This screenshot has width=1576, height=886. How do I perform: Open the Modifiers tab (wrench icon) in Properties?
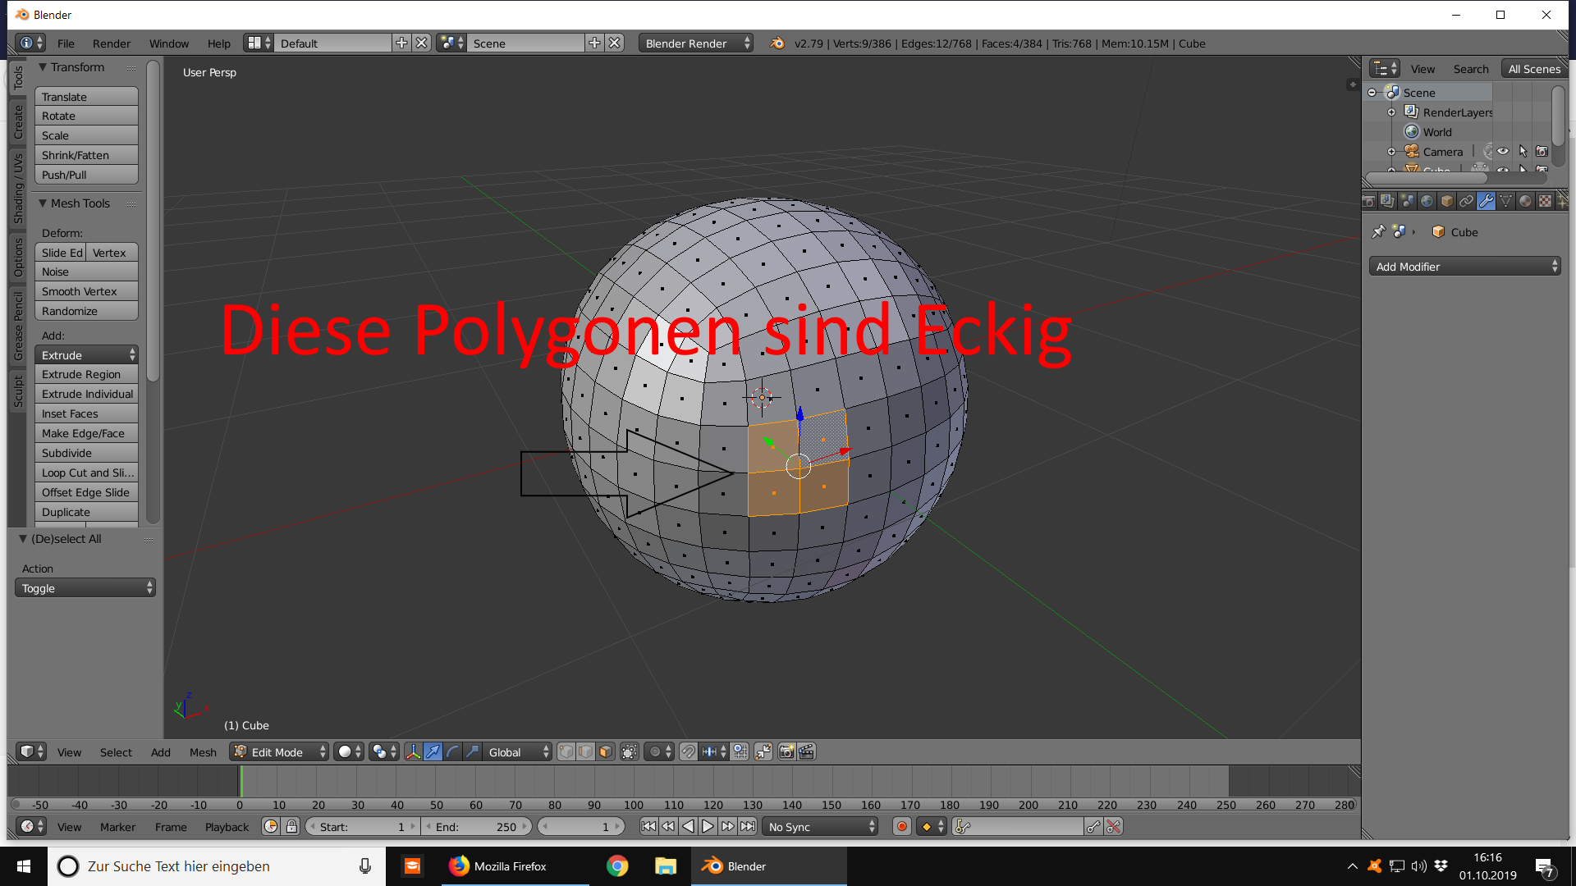(x=1487, y=201)
